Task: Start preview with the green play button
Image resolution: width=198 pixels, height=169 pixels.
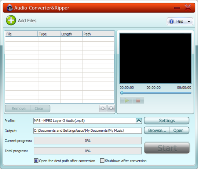Action: coord(126,100)
